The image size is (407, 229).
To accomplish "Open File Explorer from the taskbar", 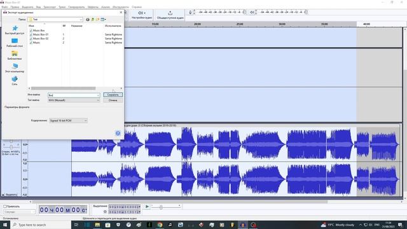I will point(97,225).
